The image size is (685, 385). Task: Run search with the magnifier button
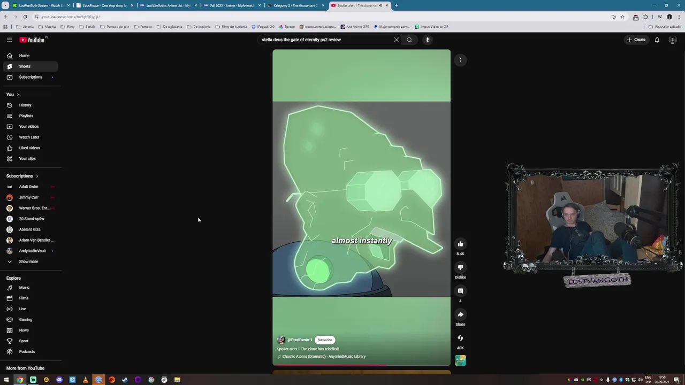click(x=409, y=40)
